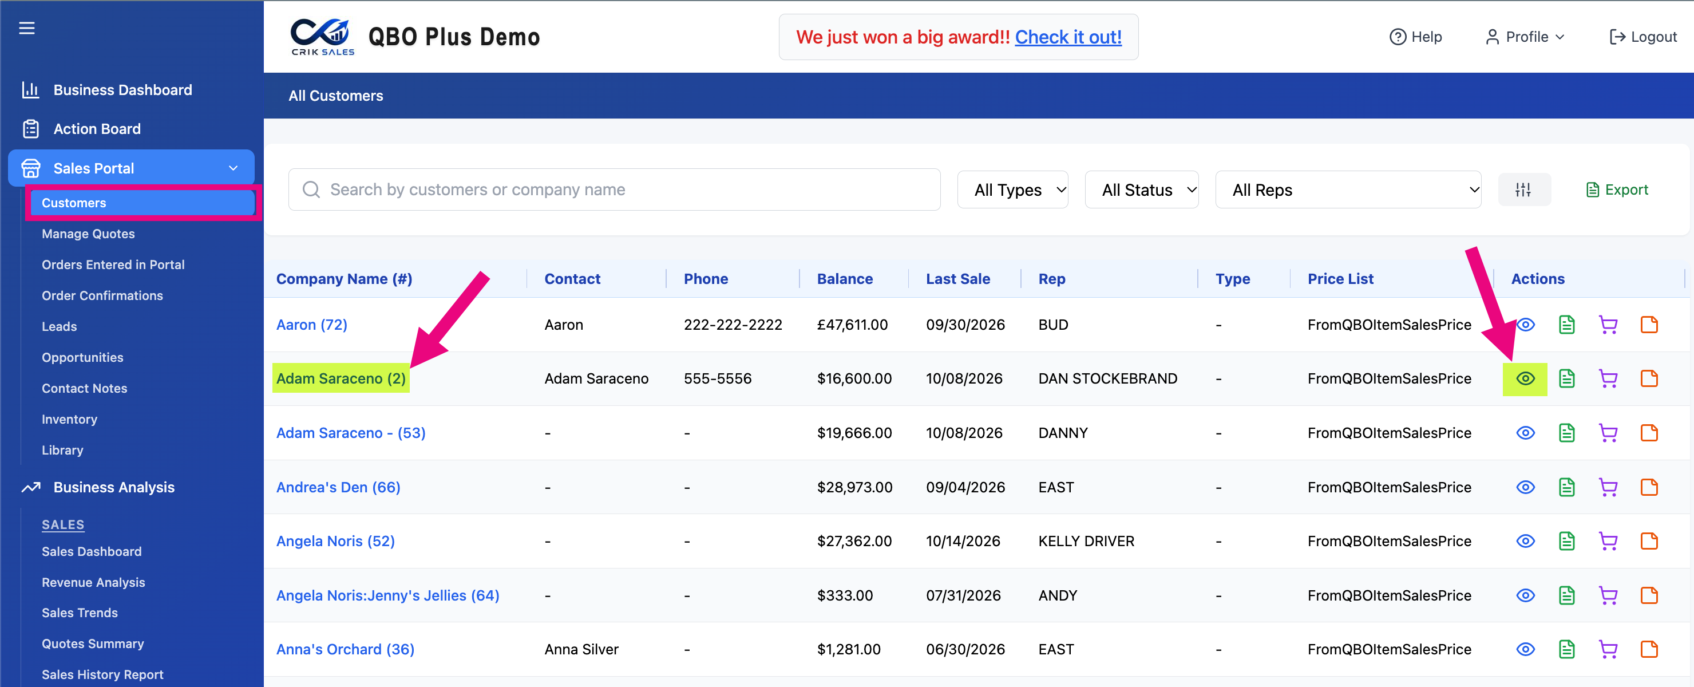Select Manage Quotes in the sidebar

click(88, 234)
